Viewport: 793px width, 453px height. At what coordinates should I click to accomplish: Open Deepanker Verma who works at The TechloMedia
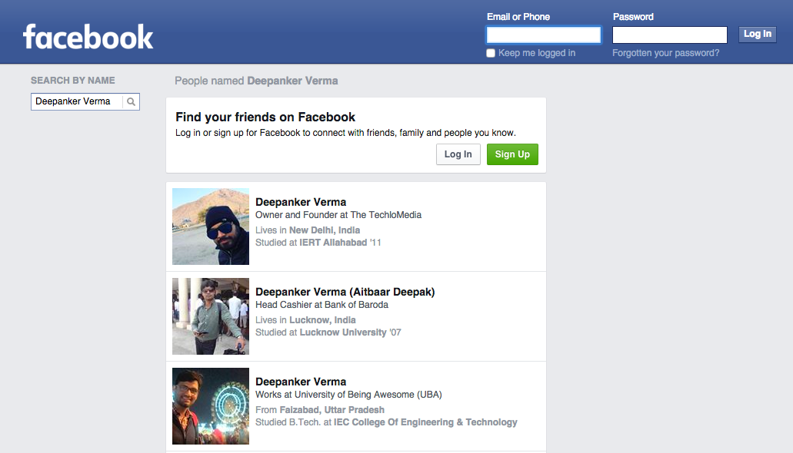(x=301, y=202)
